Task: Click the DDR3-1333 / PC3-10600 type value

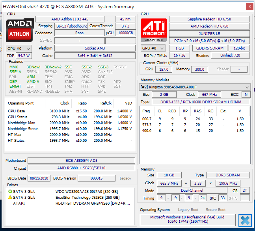Action: coord(201,102)
